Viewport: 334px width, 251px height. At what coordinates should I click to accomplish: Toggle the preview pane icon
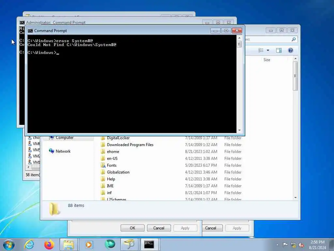pyautogui.click(x=279, y=50)
